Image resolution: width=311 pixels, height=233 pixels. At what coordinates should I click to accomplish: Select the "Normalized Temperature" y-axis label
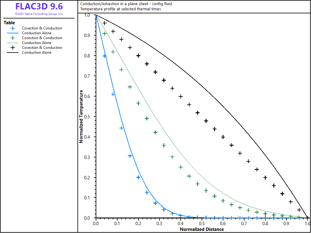pos(81,116)
